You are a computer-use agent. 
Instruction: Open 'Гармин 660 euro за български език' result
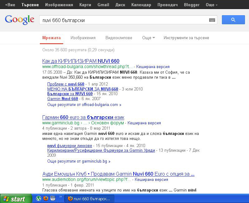[83, 117]
